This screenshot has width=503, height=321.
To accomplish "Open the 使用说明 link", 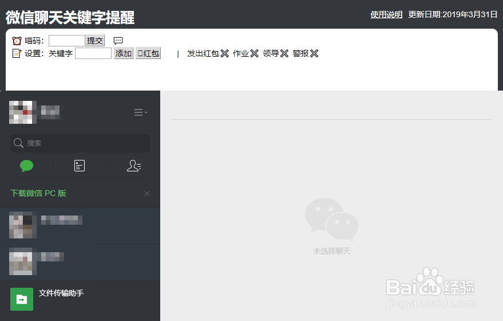I will tap(386, 14).
